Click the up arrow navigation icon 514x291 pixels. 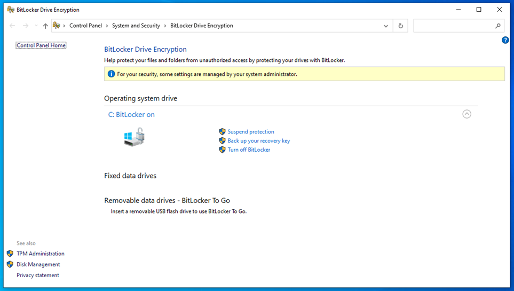[45, 26]
